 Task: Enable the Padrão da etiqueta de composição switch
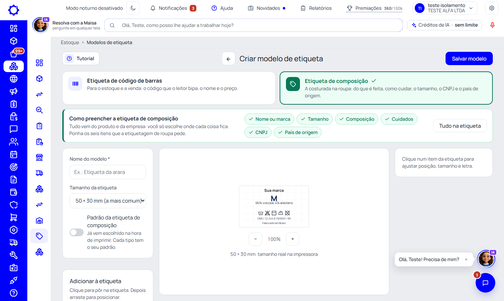[77, 232]
